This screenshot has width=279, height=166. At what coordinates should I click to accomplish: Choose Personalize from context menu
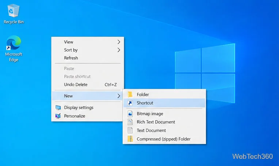click(88, 116)
